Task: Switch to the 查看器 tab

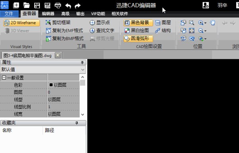Action: 29,14
